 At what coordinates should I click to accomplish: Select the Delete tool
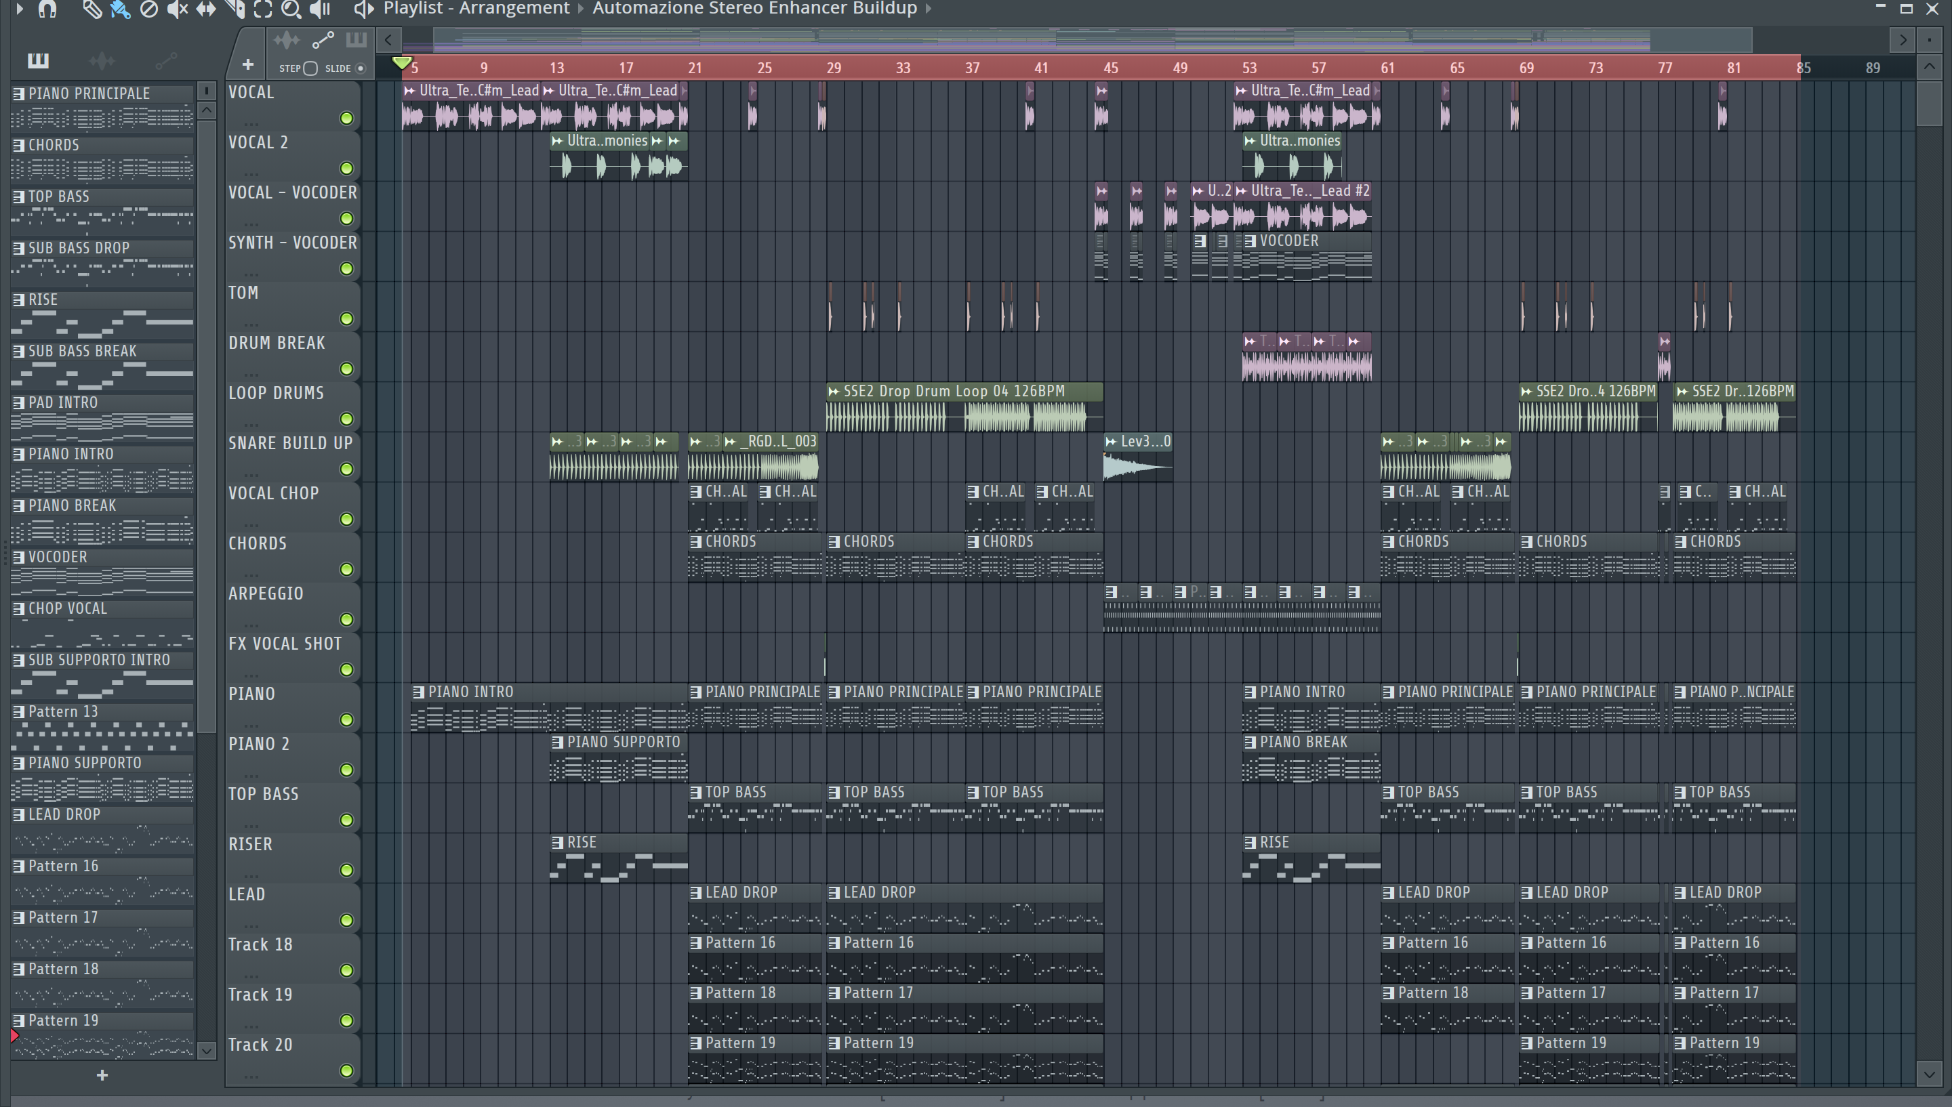click(x=149, y=8)
